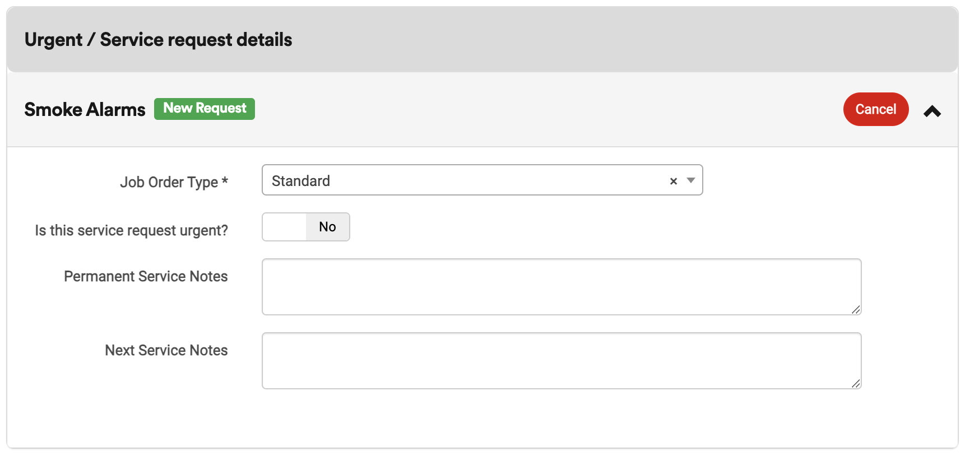Cancel the Smoke Alarms request
965x456 pixels.
pos(875,109)
